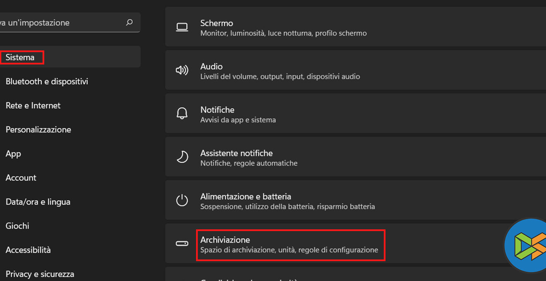Open Archiviazione storage settings
This screenshot has height=281, width=546.
pos(289,245)
